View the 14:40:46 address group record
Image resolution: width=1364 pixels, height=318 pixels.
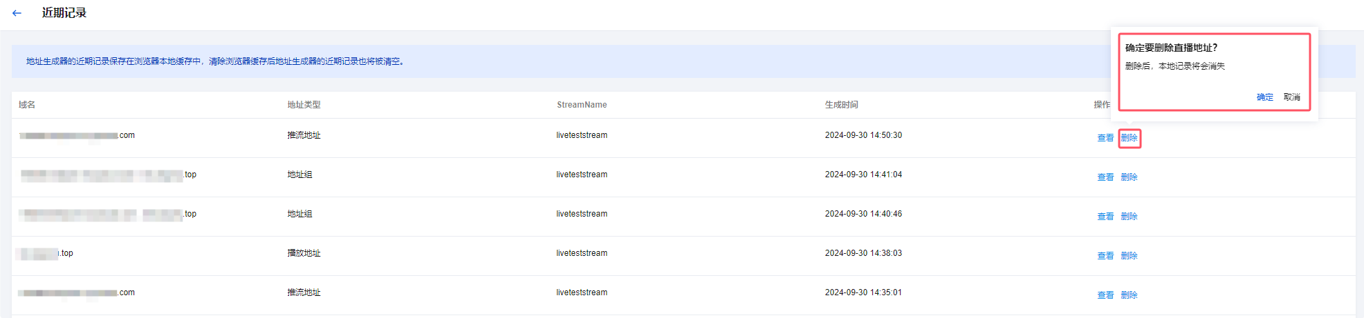tap(1105, 217)
